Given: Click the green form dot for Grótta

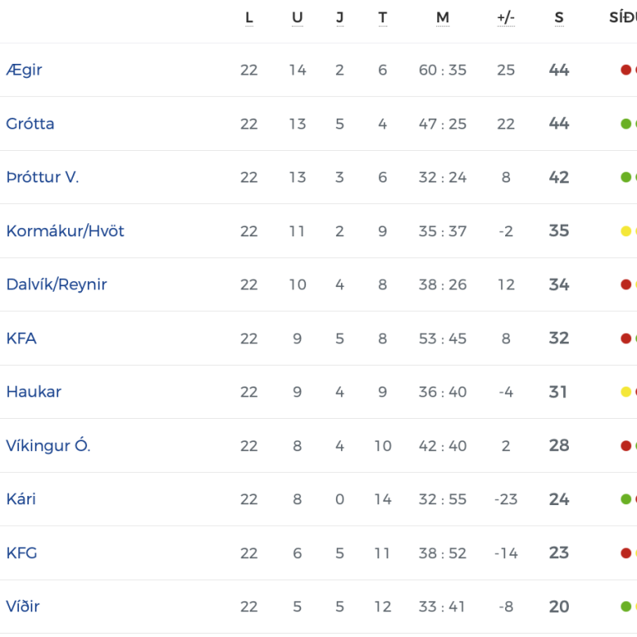Looking at the screenshot, I should point(626,124).
